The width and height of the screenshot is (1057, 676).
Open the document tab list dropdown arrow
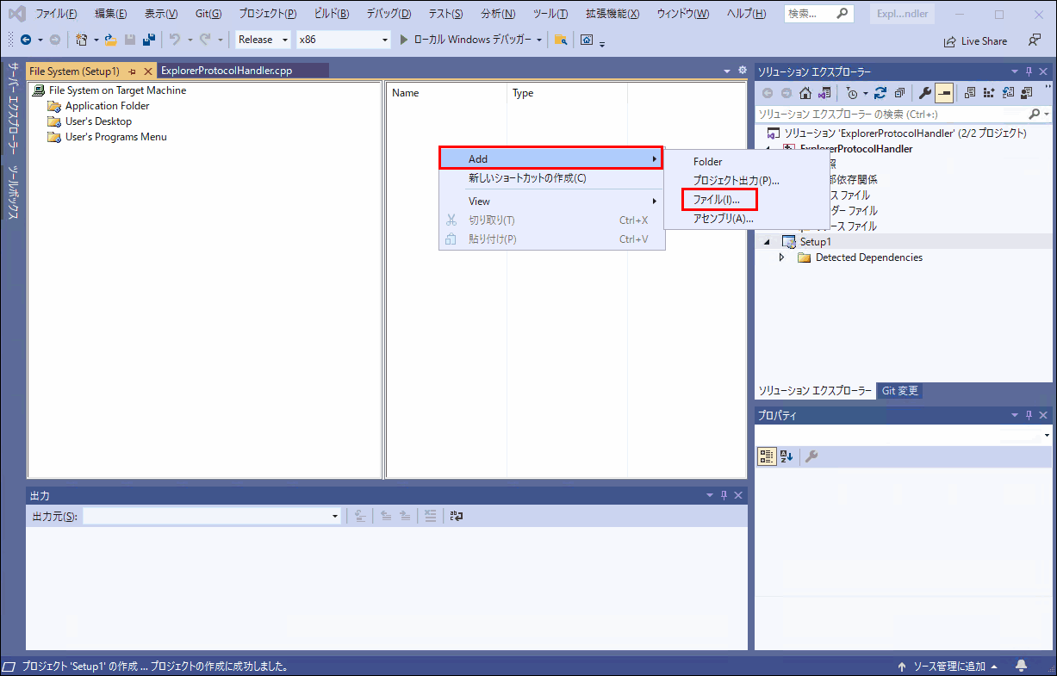pyautogui.click(x=727, y=71)
